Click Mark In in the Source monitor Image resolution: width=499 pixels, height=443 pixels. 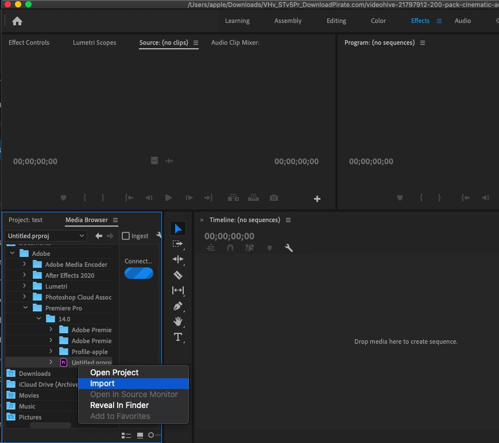pyautogui.click(x=84, y=198)
